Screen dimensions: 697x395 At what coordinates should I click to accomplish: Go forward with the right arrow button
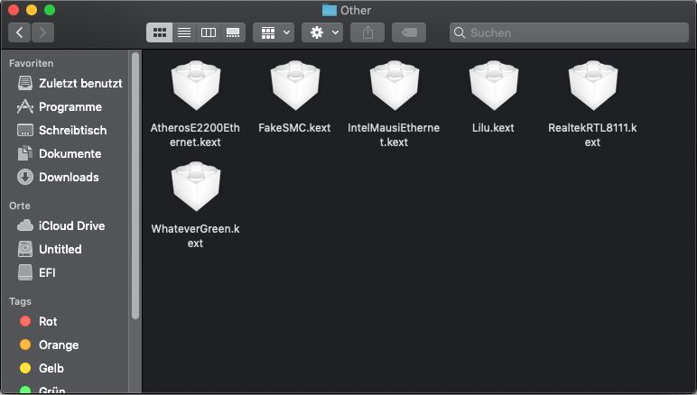(x=42, y=32)
